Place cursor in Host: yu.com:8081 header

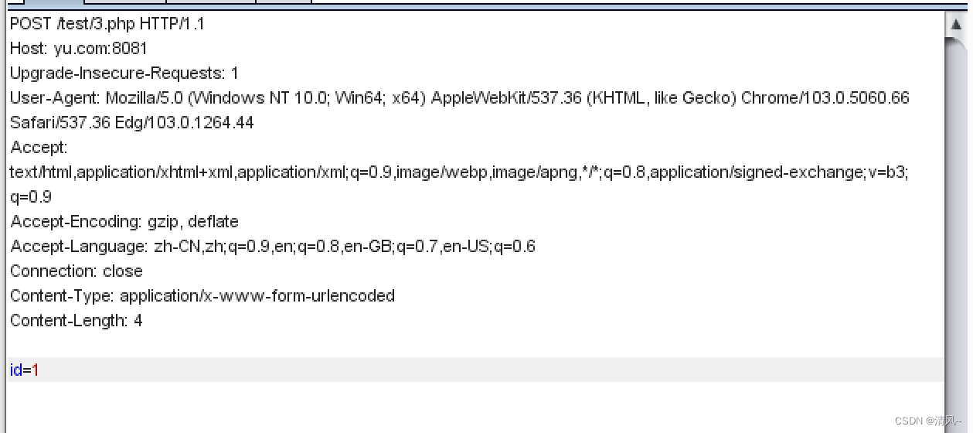(79, 49)
